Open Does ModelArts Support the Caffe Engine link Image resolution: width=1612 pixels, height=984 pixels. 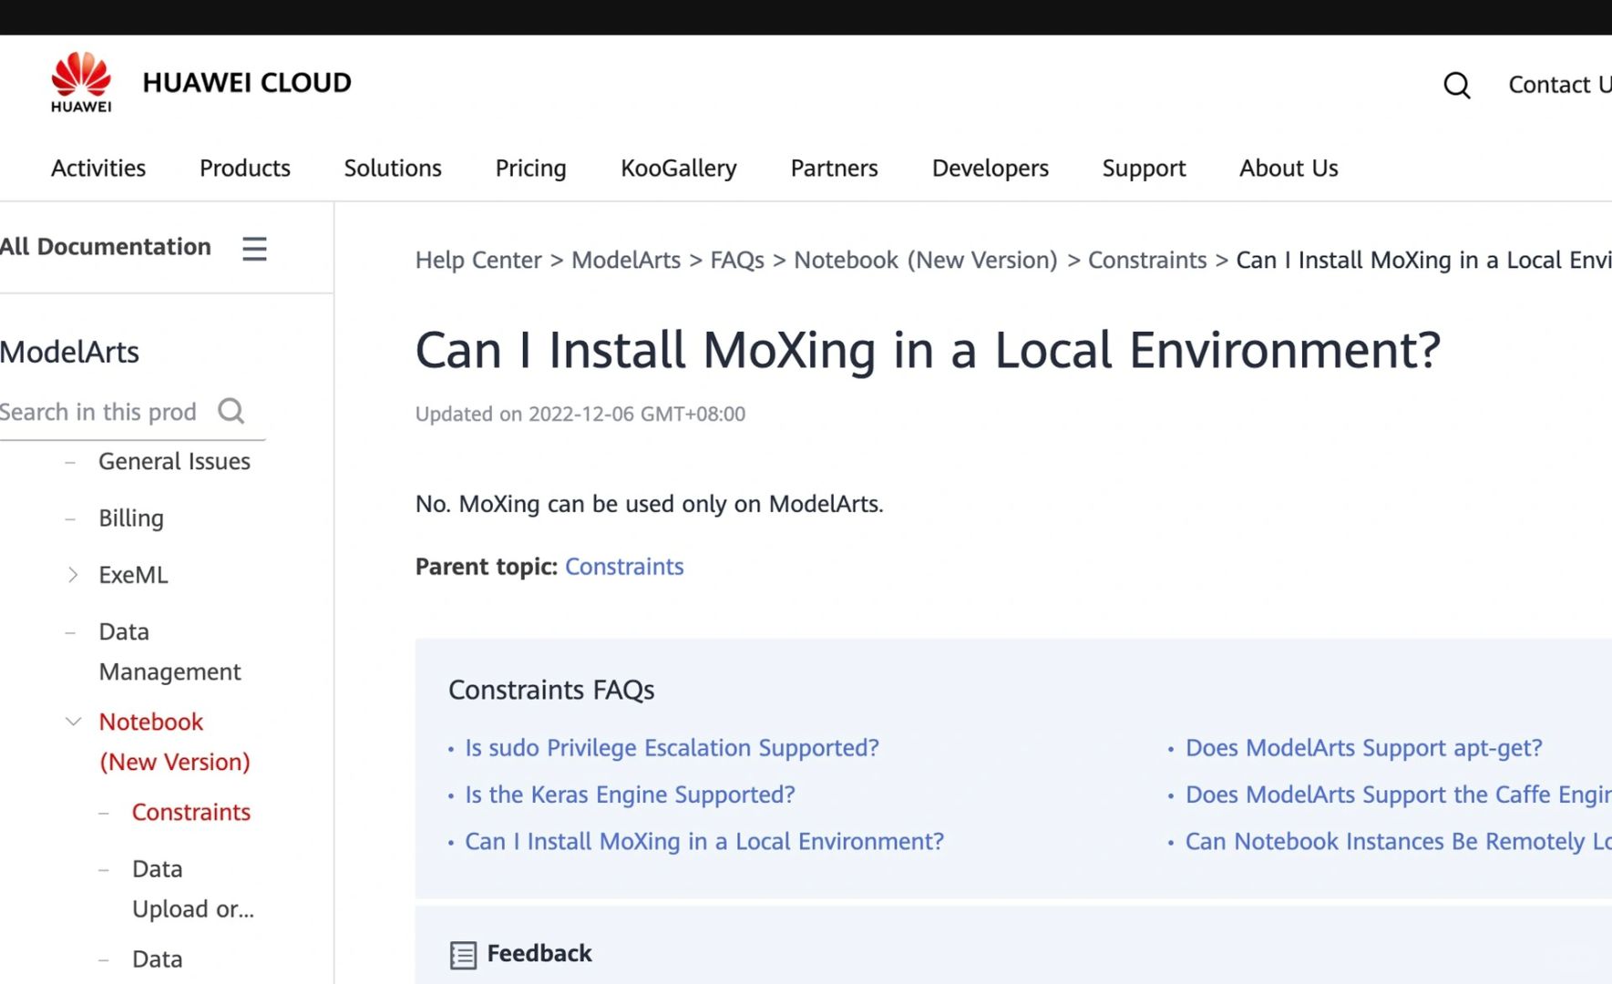1398,794
